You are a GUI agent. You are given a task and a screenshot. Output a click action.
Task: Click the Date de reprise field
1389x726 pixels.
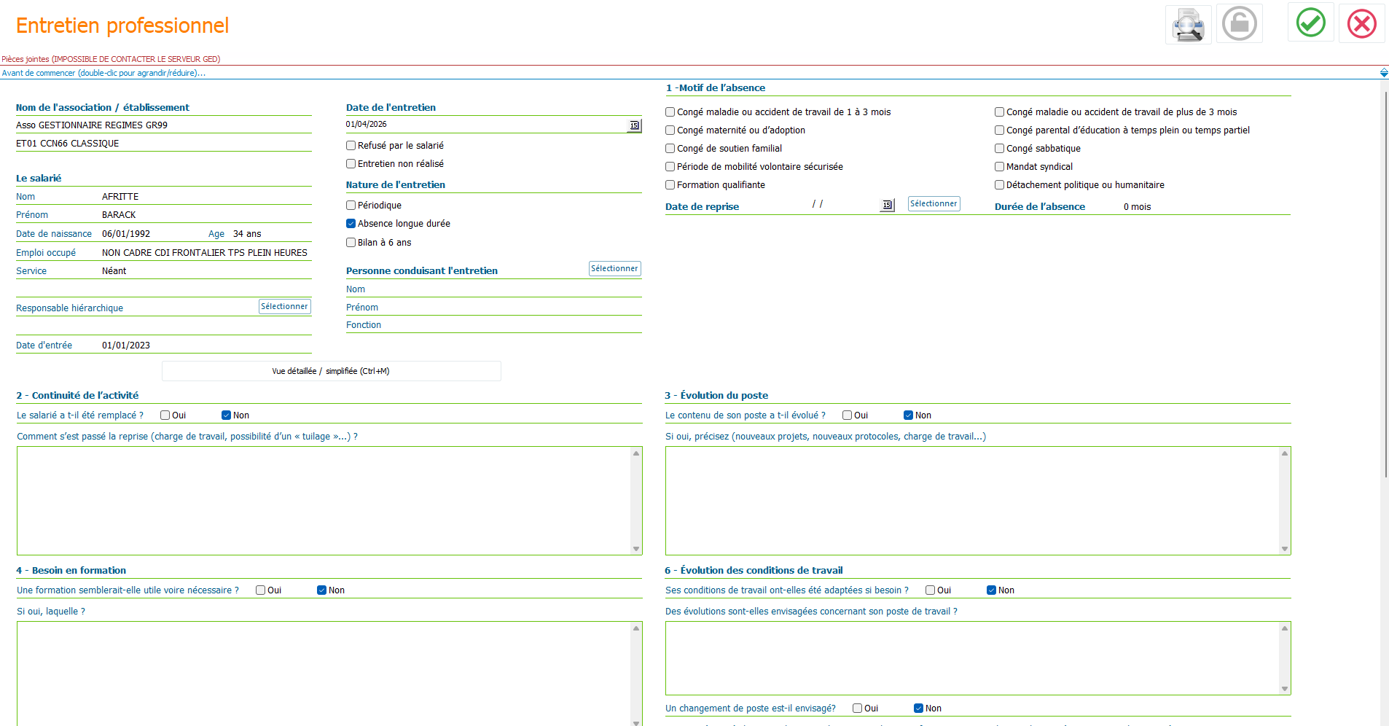coord(845,205)
